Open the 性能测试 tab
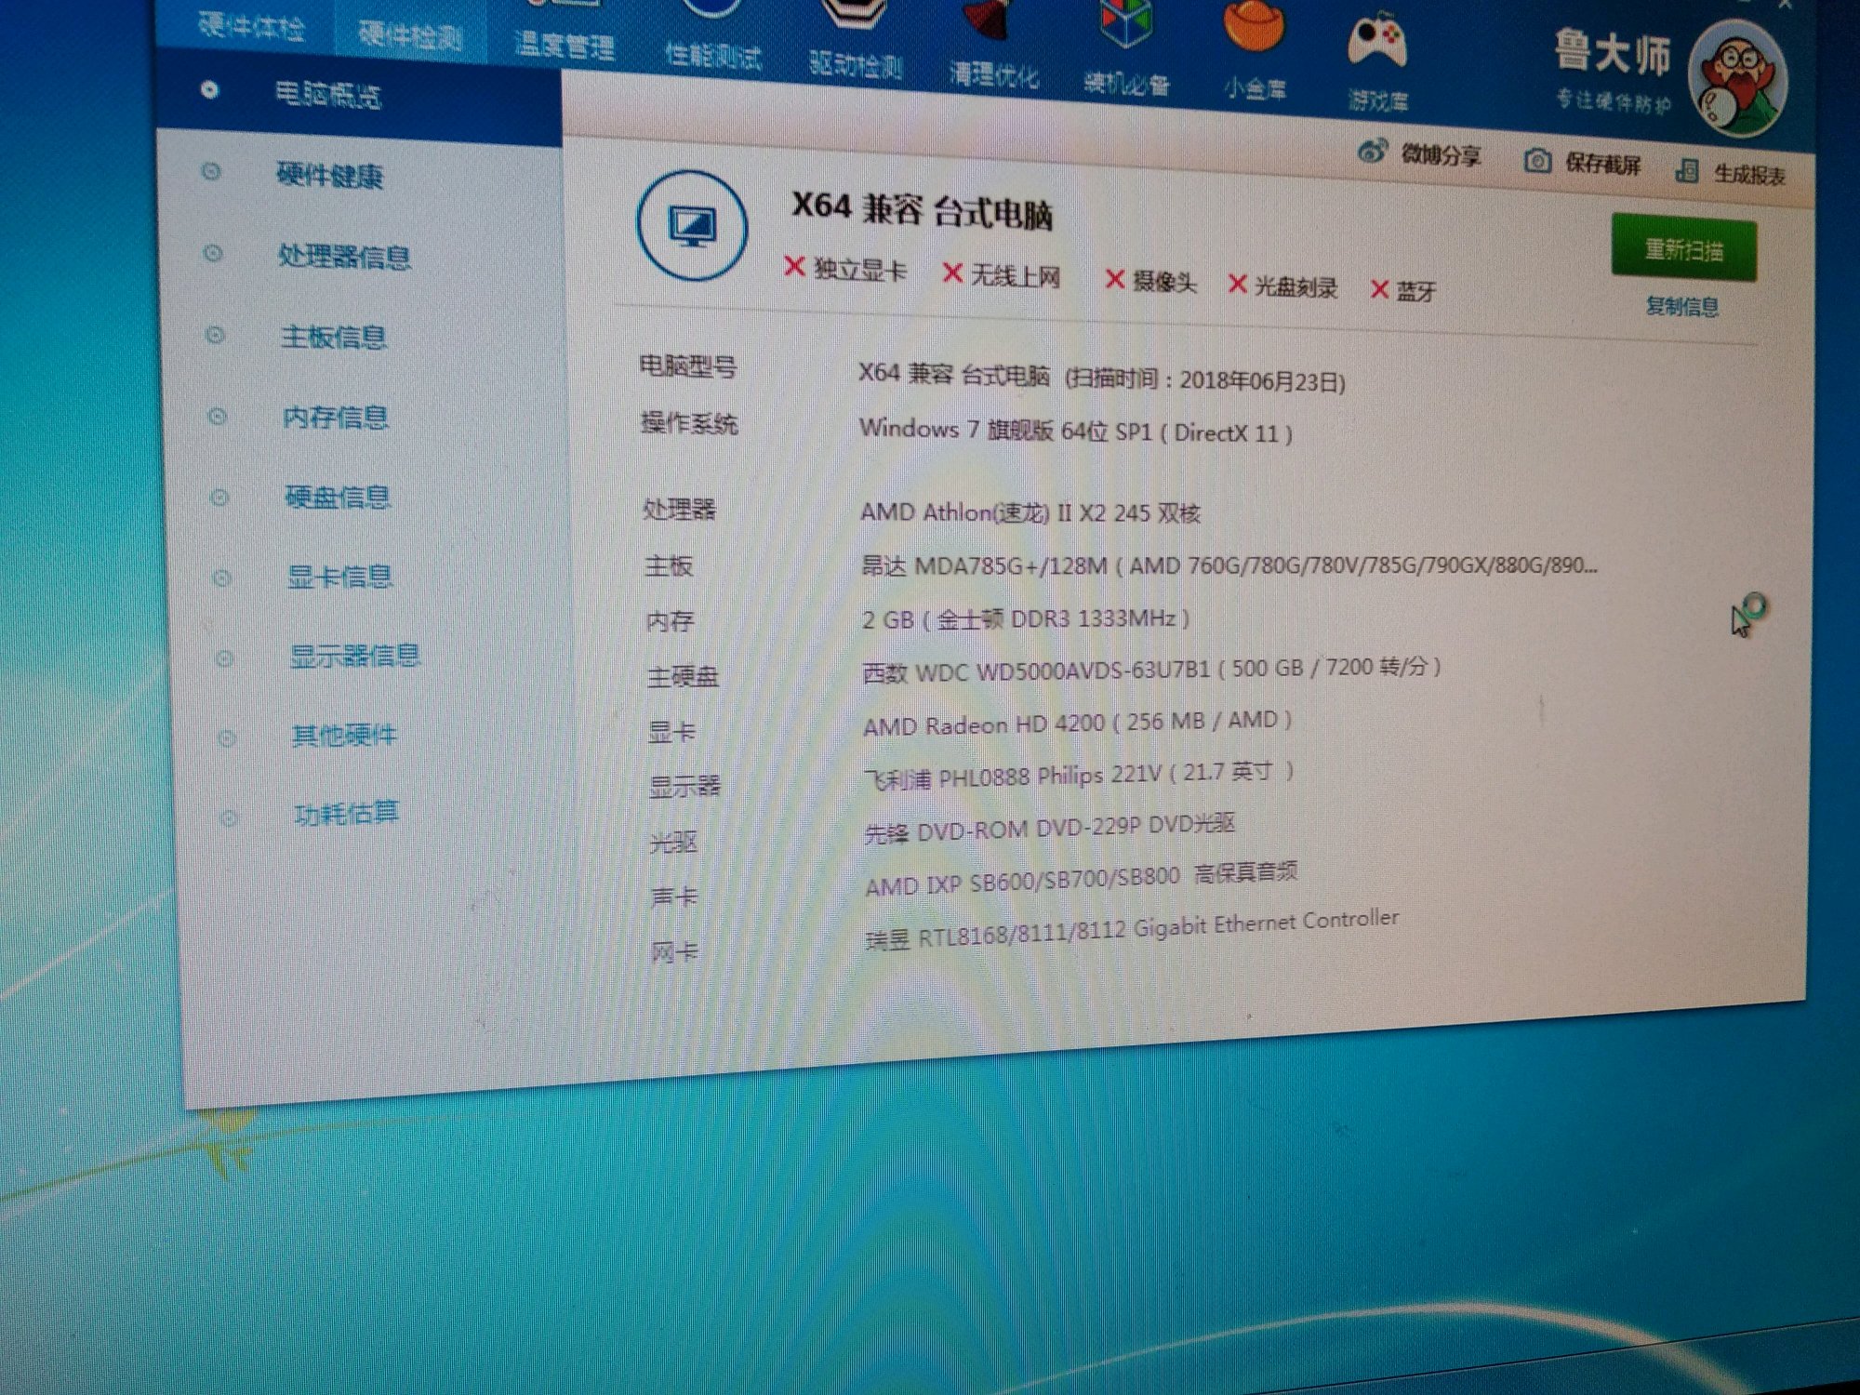This screenshot has width=1860, height=1395. 713,57
